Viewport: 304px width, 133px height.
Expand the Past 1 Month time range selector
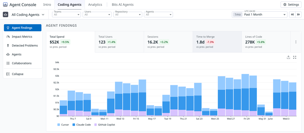[260, 14]
